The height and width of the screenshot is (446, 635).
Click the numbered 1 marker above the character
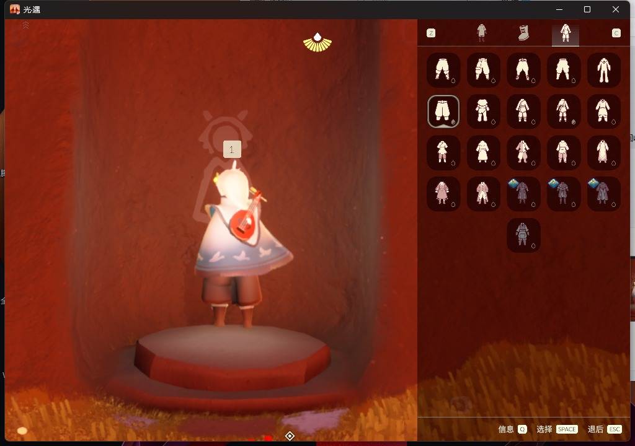(x=232, y=149)
